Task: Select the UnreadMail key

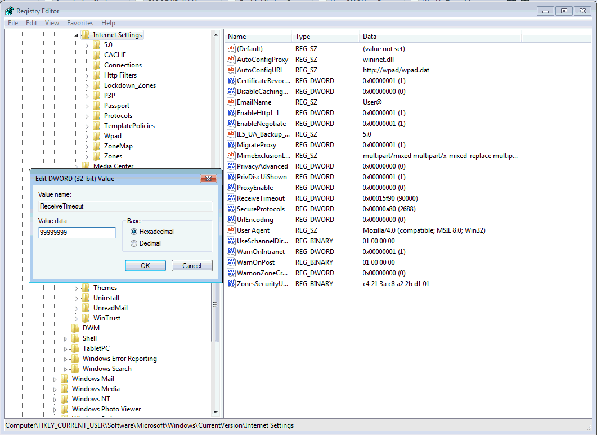Action: pyautogui.click(x=110, y=308)
